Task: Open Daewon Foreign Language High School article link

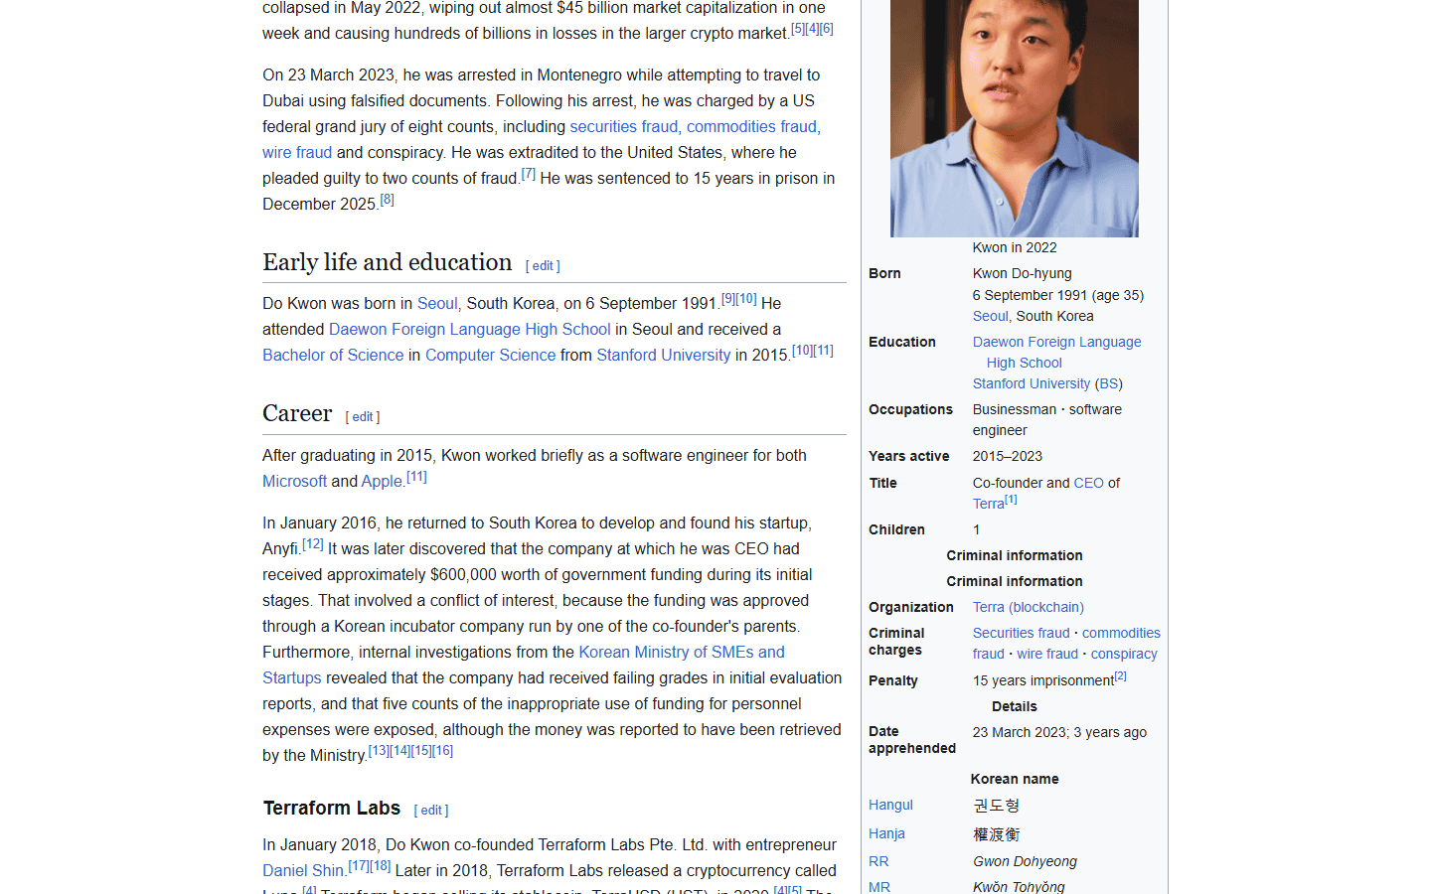Action: tap(470, 329)
